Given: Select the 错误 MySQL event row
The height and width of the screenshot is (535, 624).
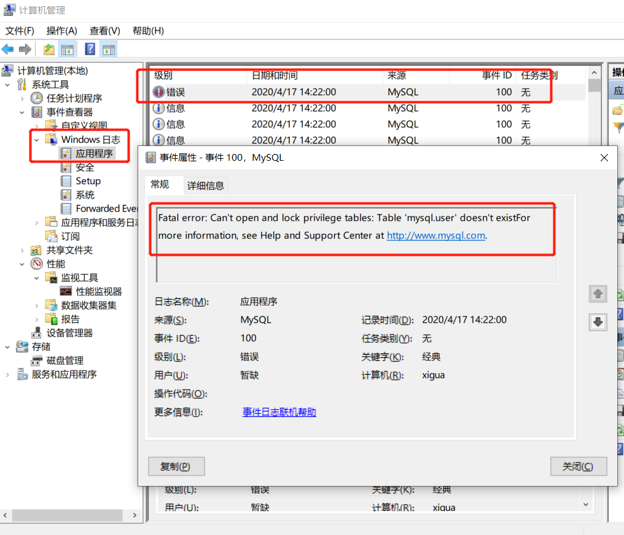Looking at the screenshot, I should [x=369, y=92].
